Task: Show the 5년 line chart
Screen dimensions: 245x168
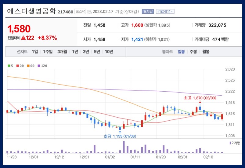Action: pyautogui.click(x=97, y=52)
